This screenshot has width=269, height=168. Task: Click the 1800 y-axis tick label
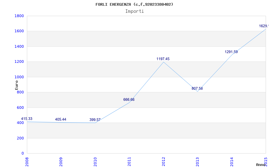[19, 16]
